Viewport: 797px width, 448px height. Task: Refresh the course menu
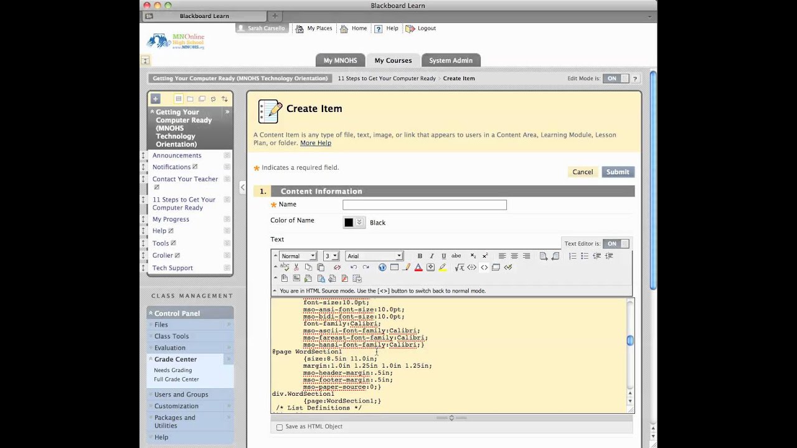coord(213,98)
